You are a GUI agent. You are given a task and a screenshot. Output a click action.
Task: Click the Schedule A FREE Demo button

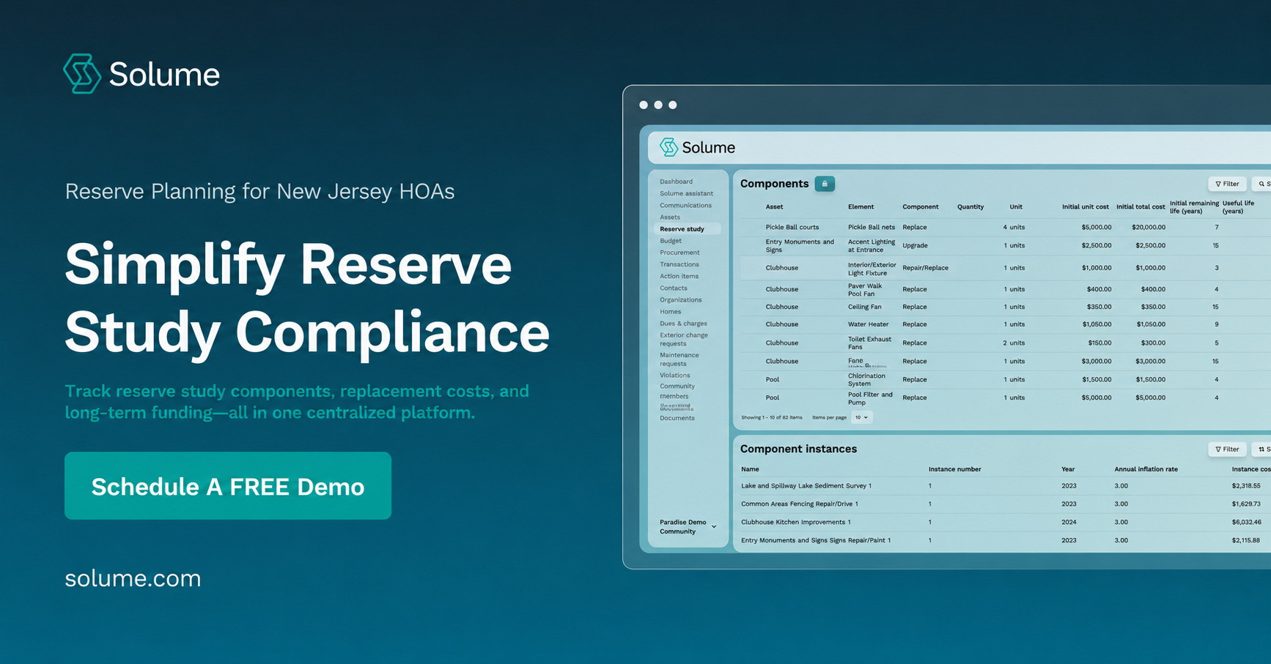coord(228,486)
